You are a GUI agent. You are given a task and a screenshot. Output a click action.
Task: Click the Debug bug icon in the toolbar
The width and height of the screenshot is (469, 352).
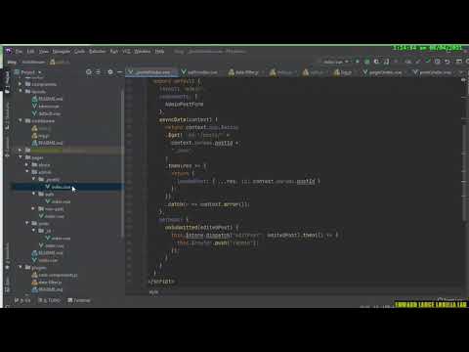[367, 62]
